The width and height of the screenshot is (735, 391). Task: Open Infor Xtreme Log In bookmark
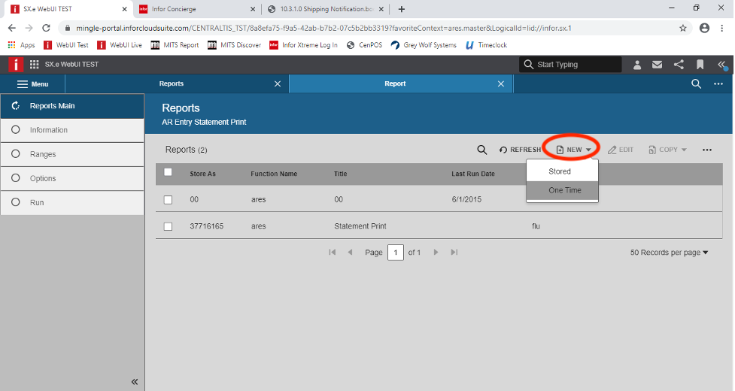point(303,45)
